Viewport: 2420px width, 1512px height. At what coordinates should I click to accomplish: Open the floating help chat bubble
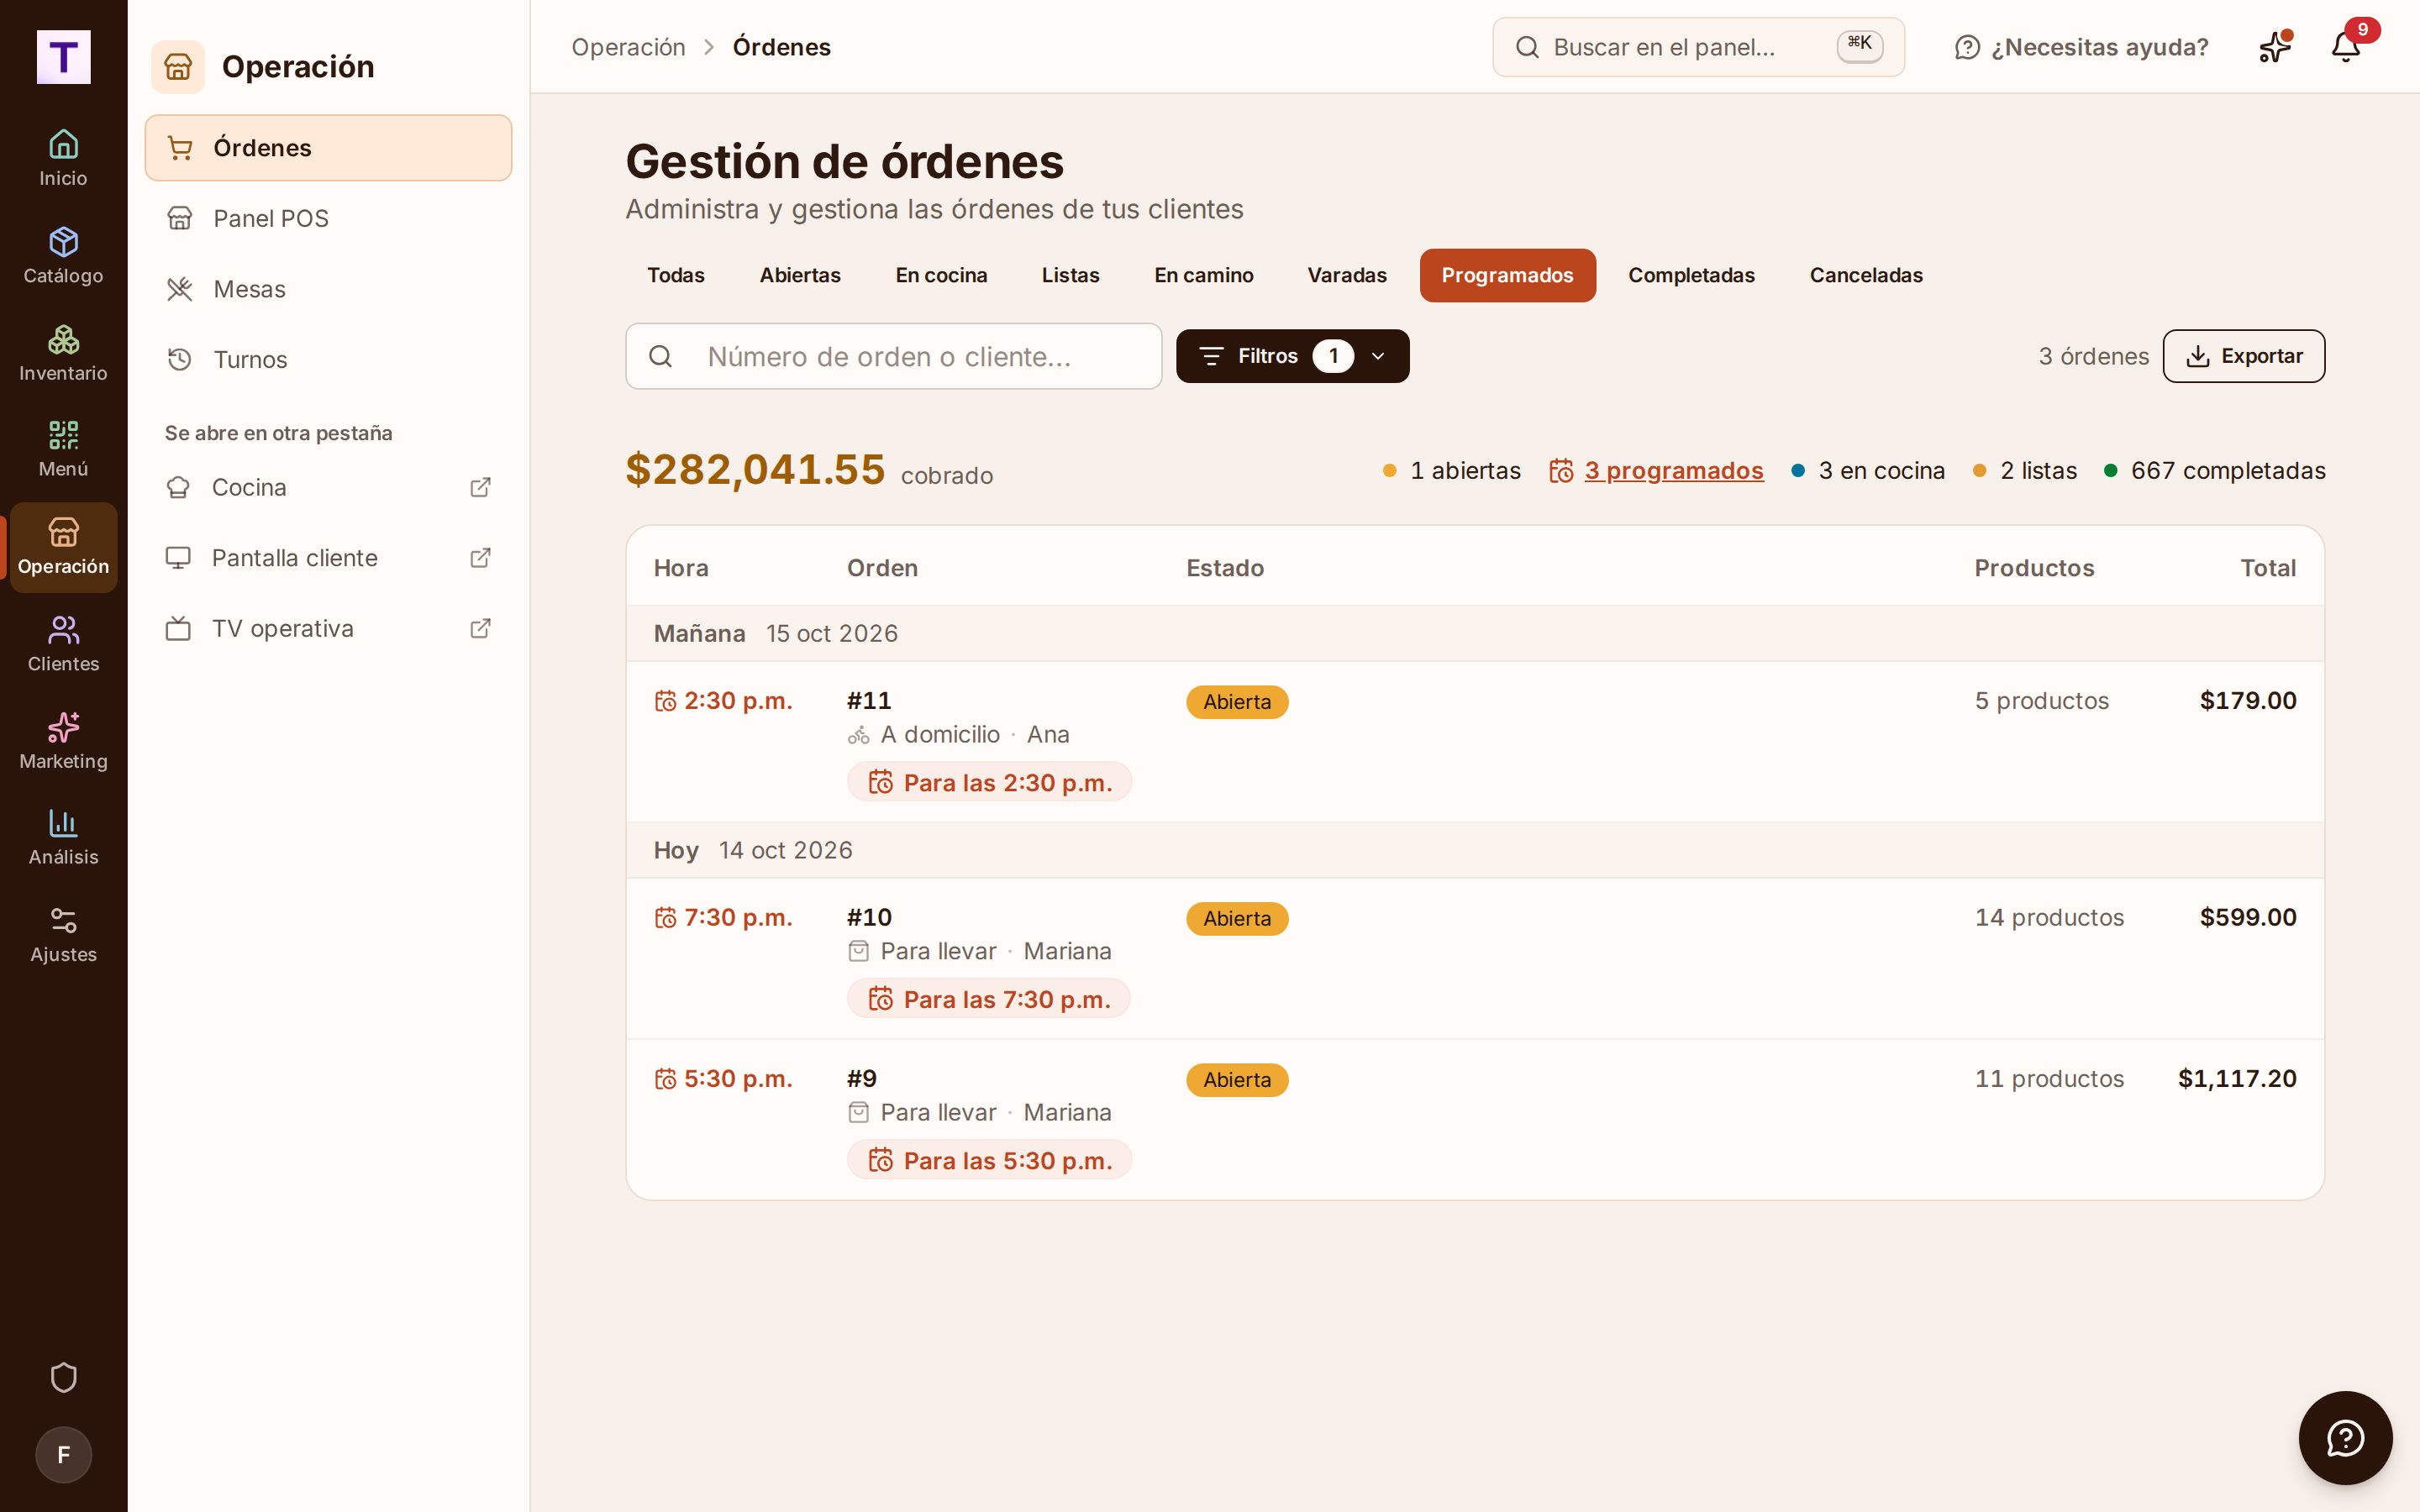tap(2345, 1438)
